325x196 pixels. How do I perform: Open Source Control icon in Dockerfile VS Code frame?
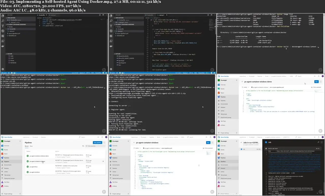(x=3, y=26)
